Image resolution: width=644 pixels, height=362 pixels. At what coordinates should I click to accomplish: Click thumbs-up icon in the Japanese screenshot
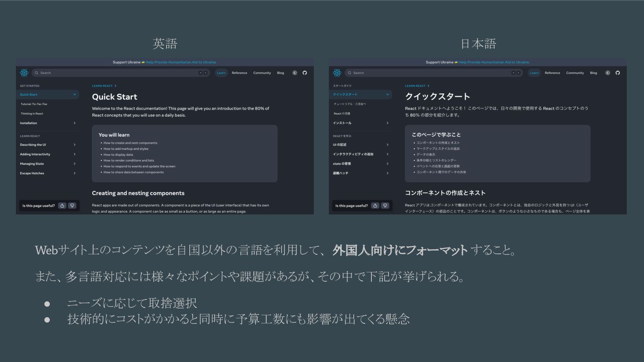pyautogui.click(x=375, y=206)
